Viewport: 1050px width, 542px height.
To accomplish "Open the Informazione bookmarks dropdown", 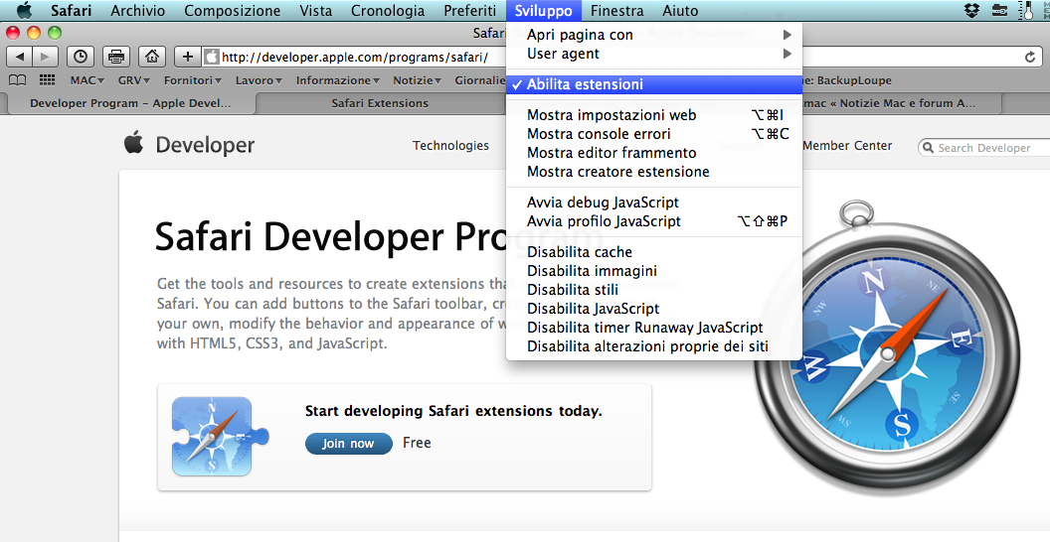I will (x=337, y=80).
